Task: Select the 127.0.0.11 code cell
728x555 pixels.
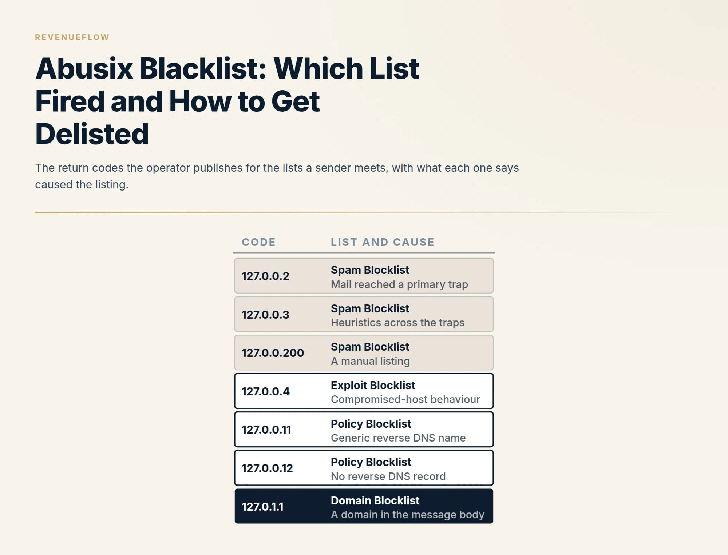Action: coord(266,430)
